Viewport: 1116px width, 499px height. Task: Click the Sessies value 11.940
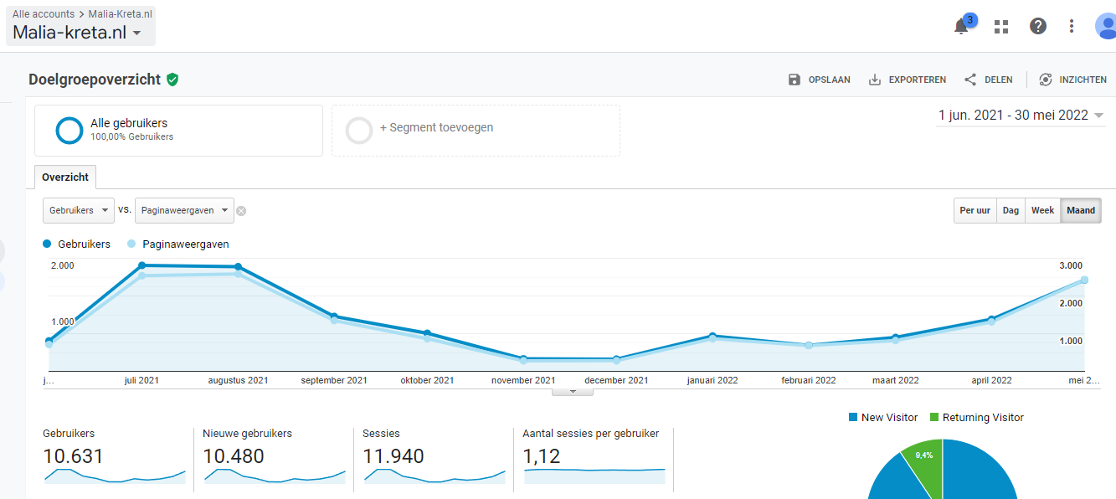[393, 456]
